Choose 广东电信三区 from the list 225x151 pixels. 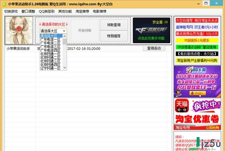(x=51, y=47)
